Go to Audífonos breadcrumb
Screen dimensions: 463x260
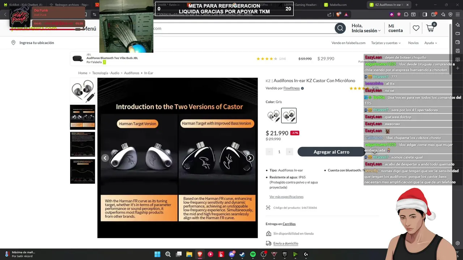[x=132, y=73]
